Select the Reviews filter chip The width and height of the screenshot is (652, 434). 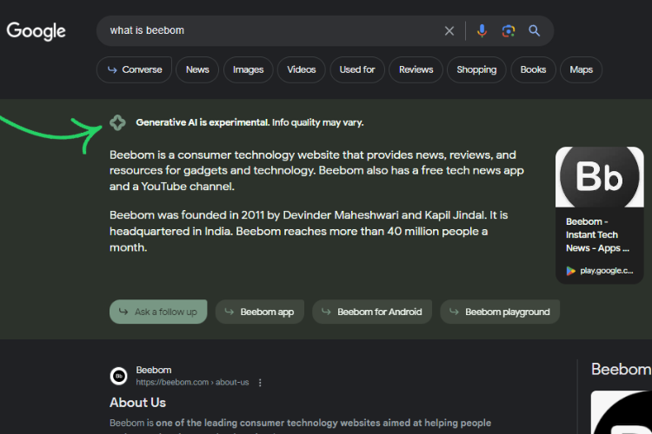[416, 69]
